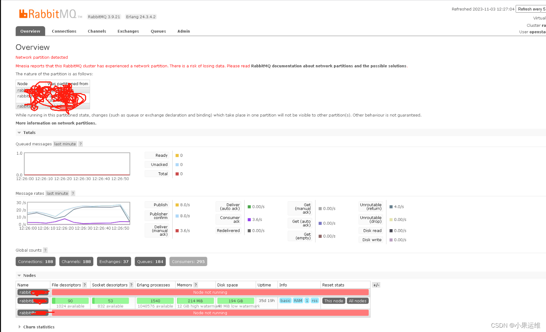Open help for Message rates
Screen dimensions: 546x332
73,193
